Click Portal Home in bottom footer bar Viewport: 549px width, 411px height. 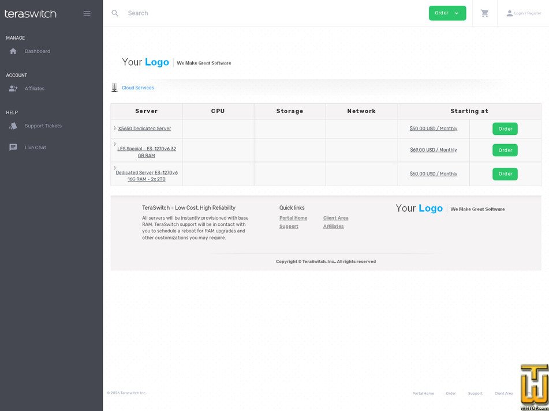coord(423,394)
